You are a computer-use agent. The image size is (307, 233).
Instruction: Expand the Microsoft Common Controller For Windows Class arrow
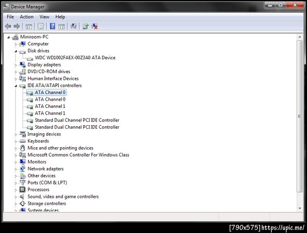[16, 155]
